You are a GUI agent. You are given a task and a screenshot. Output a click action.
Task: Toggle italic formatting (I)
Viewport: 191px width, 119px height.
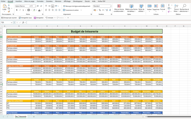coord(20,10)
